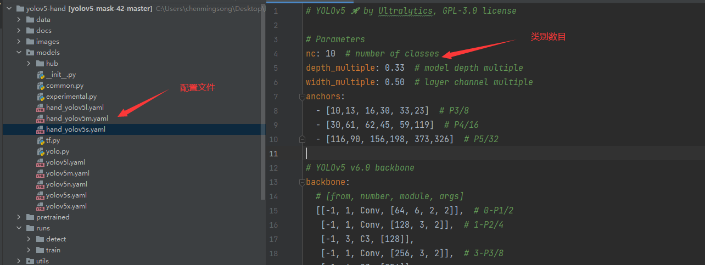Click the yolo.py Python file icon
The width and height of the screenshot is (705, 265).
pyautogui.click(x=41, y=151)
